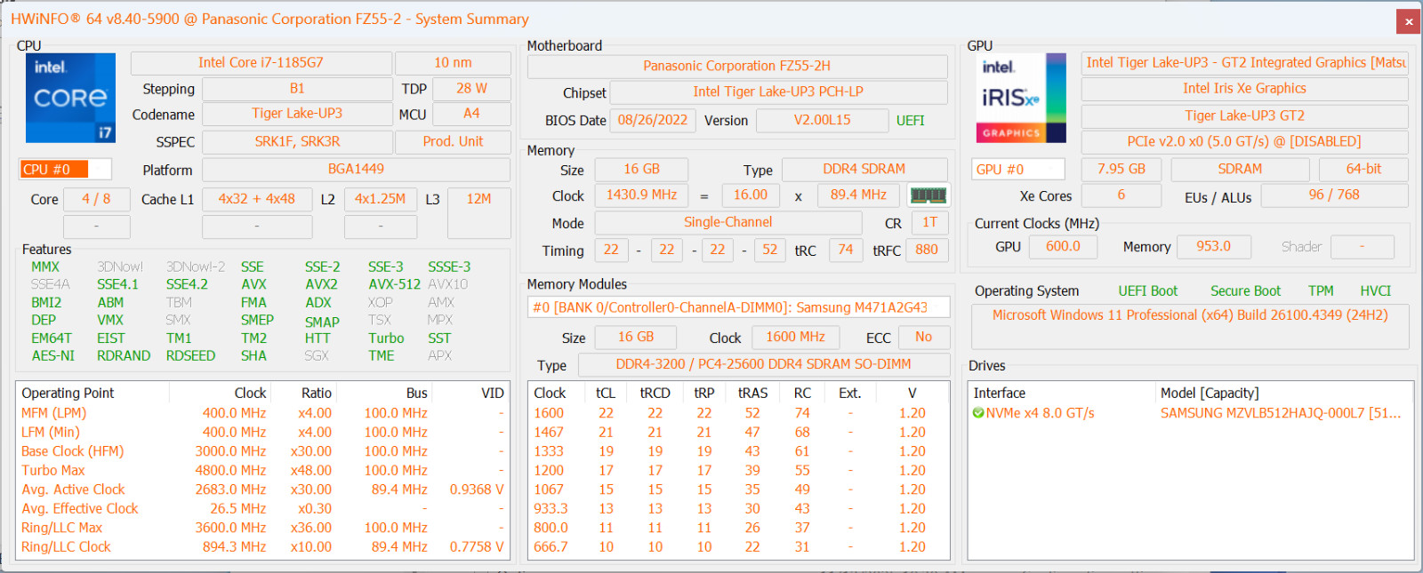The width and height of the screenshot is (1423, 573).
Task: Click the Operating Point column header
Action: click(x=68, y=393)
